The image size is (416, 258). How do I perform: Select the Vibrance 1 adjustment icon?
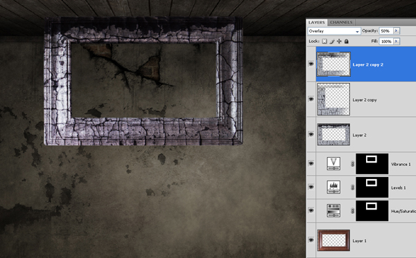coord(333,164)
